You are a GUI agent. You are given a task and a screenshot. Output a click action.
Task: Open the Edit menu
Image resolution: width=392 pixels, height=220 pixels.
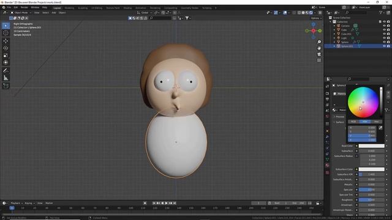point(16,8)
